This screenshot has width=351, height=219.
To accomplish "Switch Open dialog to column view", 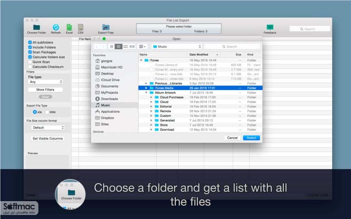I will click(x=126, y=47).
